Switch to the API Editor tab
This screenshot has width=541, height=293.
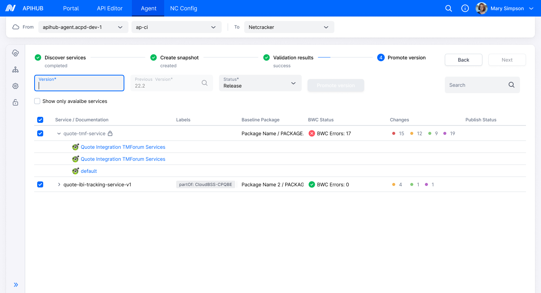pos(110,8)
